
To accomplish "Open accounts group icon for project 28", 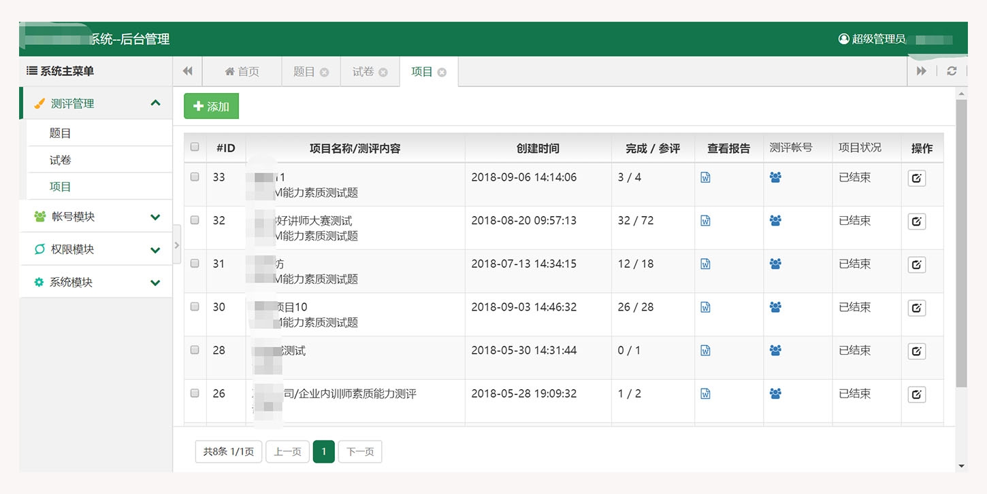I will 775,351.
